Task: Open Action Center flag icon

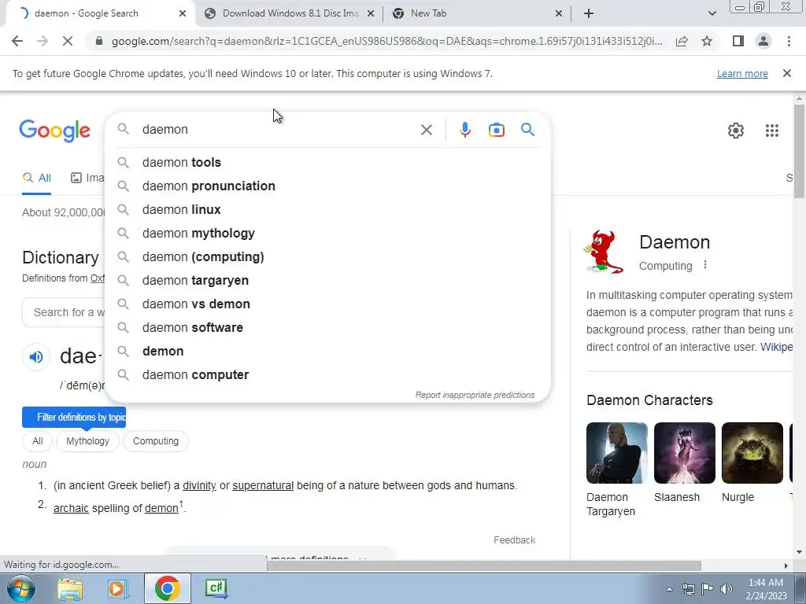Action: pyautogui.click(x=708, y=589)
